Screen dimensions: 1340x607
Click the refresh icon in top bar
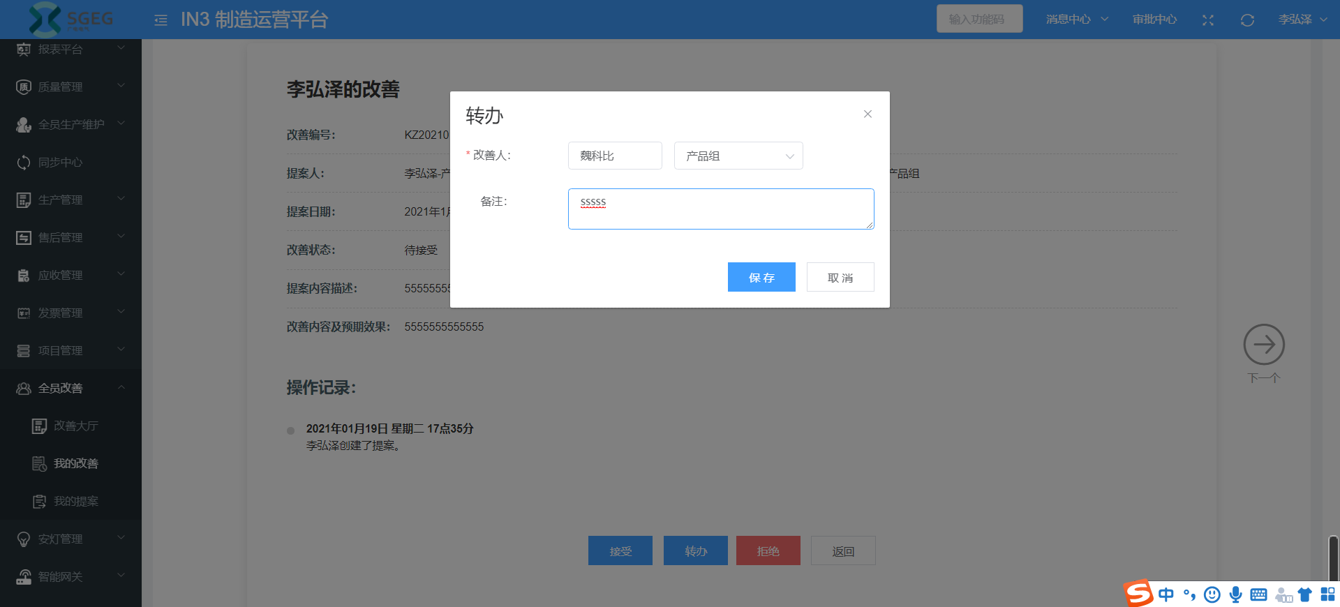click(x=1247, y=20)
